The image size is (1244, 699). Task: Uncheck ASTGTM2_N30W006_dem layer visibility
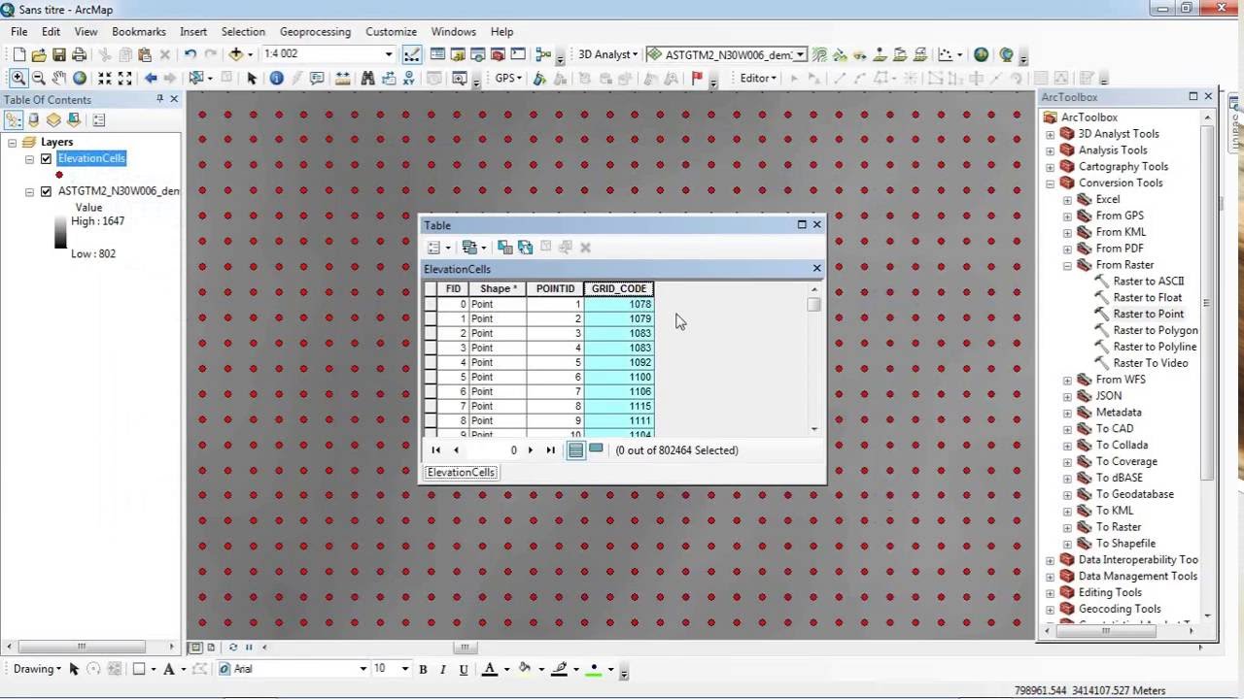click(x=46, y=191)
